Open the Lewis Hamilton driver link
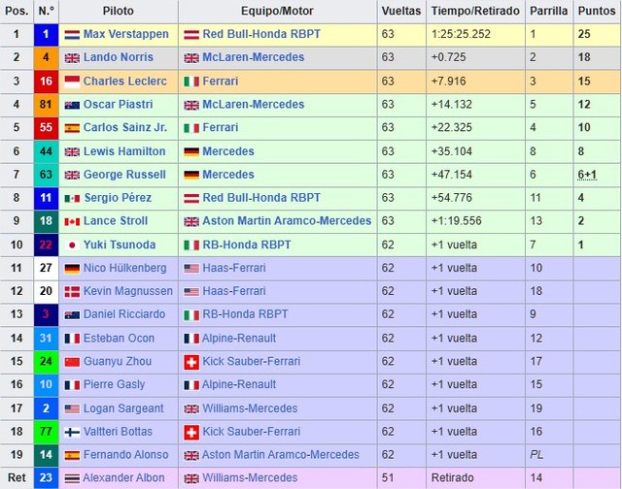The height and width of the screenshot is (489, 622). click(x=124, y=151)
